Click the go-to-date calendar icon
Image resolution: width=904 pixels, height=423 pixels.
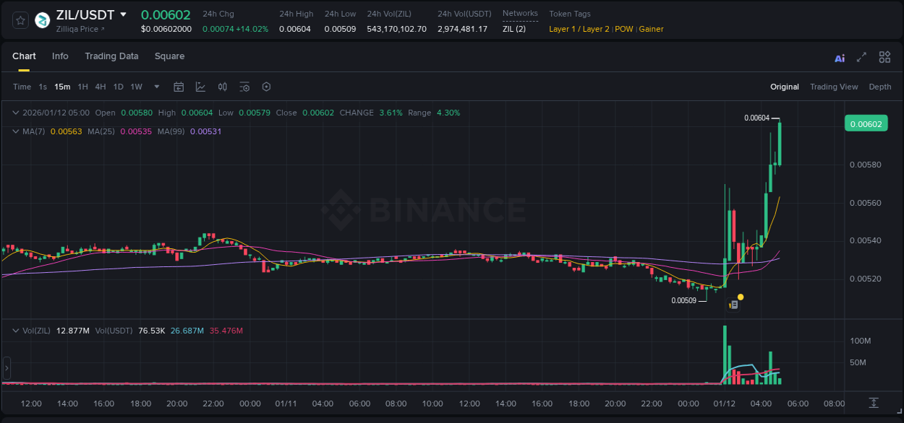[179, 87]
